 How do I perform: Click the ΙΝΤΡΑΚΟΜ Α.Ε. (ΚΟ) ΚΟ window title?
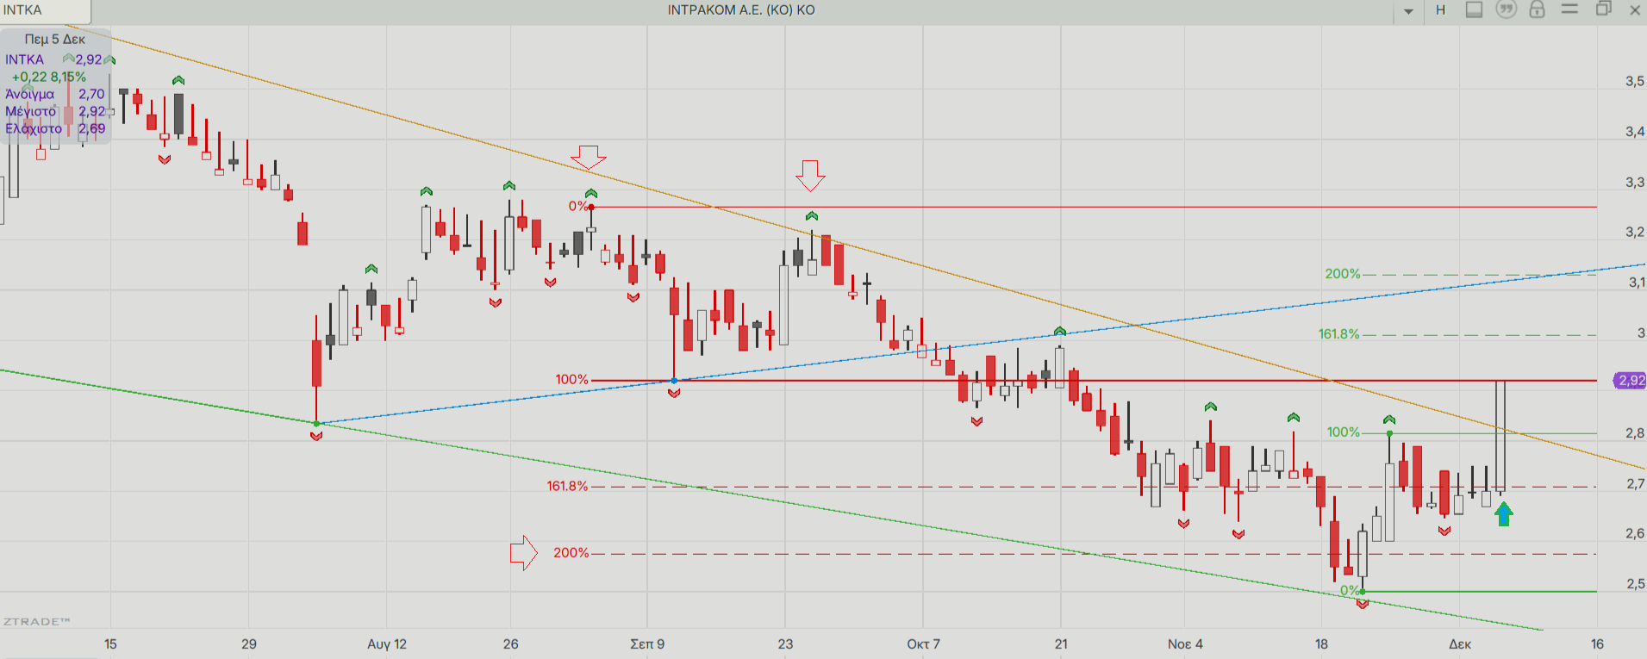(741, 10)
